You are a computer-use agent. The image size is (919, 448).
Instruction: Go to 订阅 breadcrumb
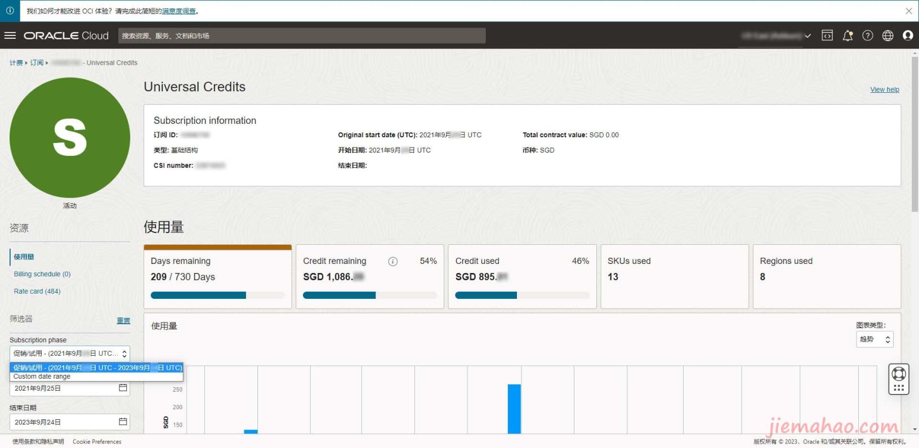coord(37,62)
